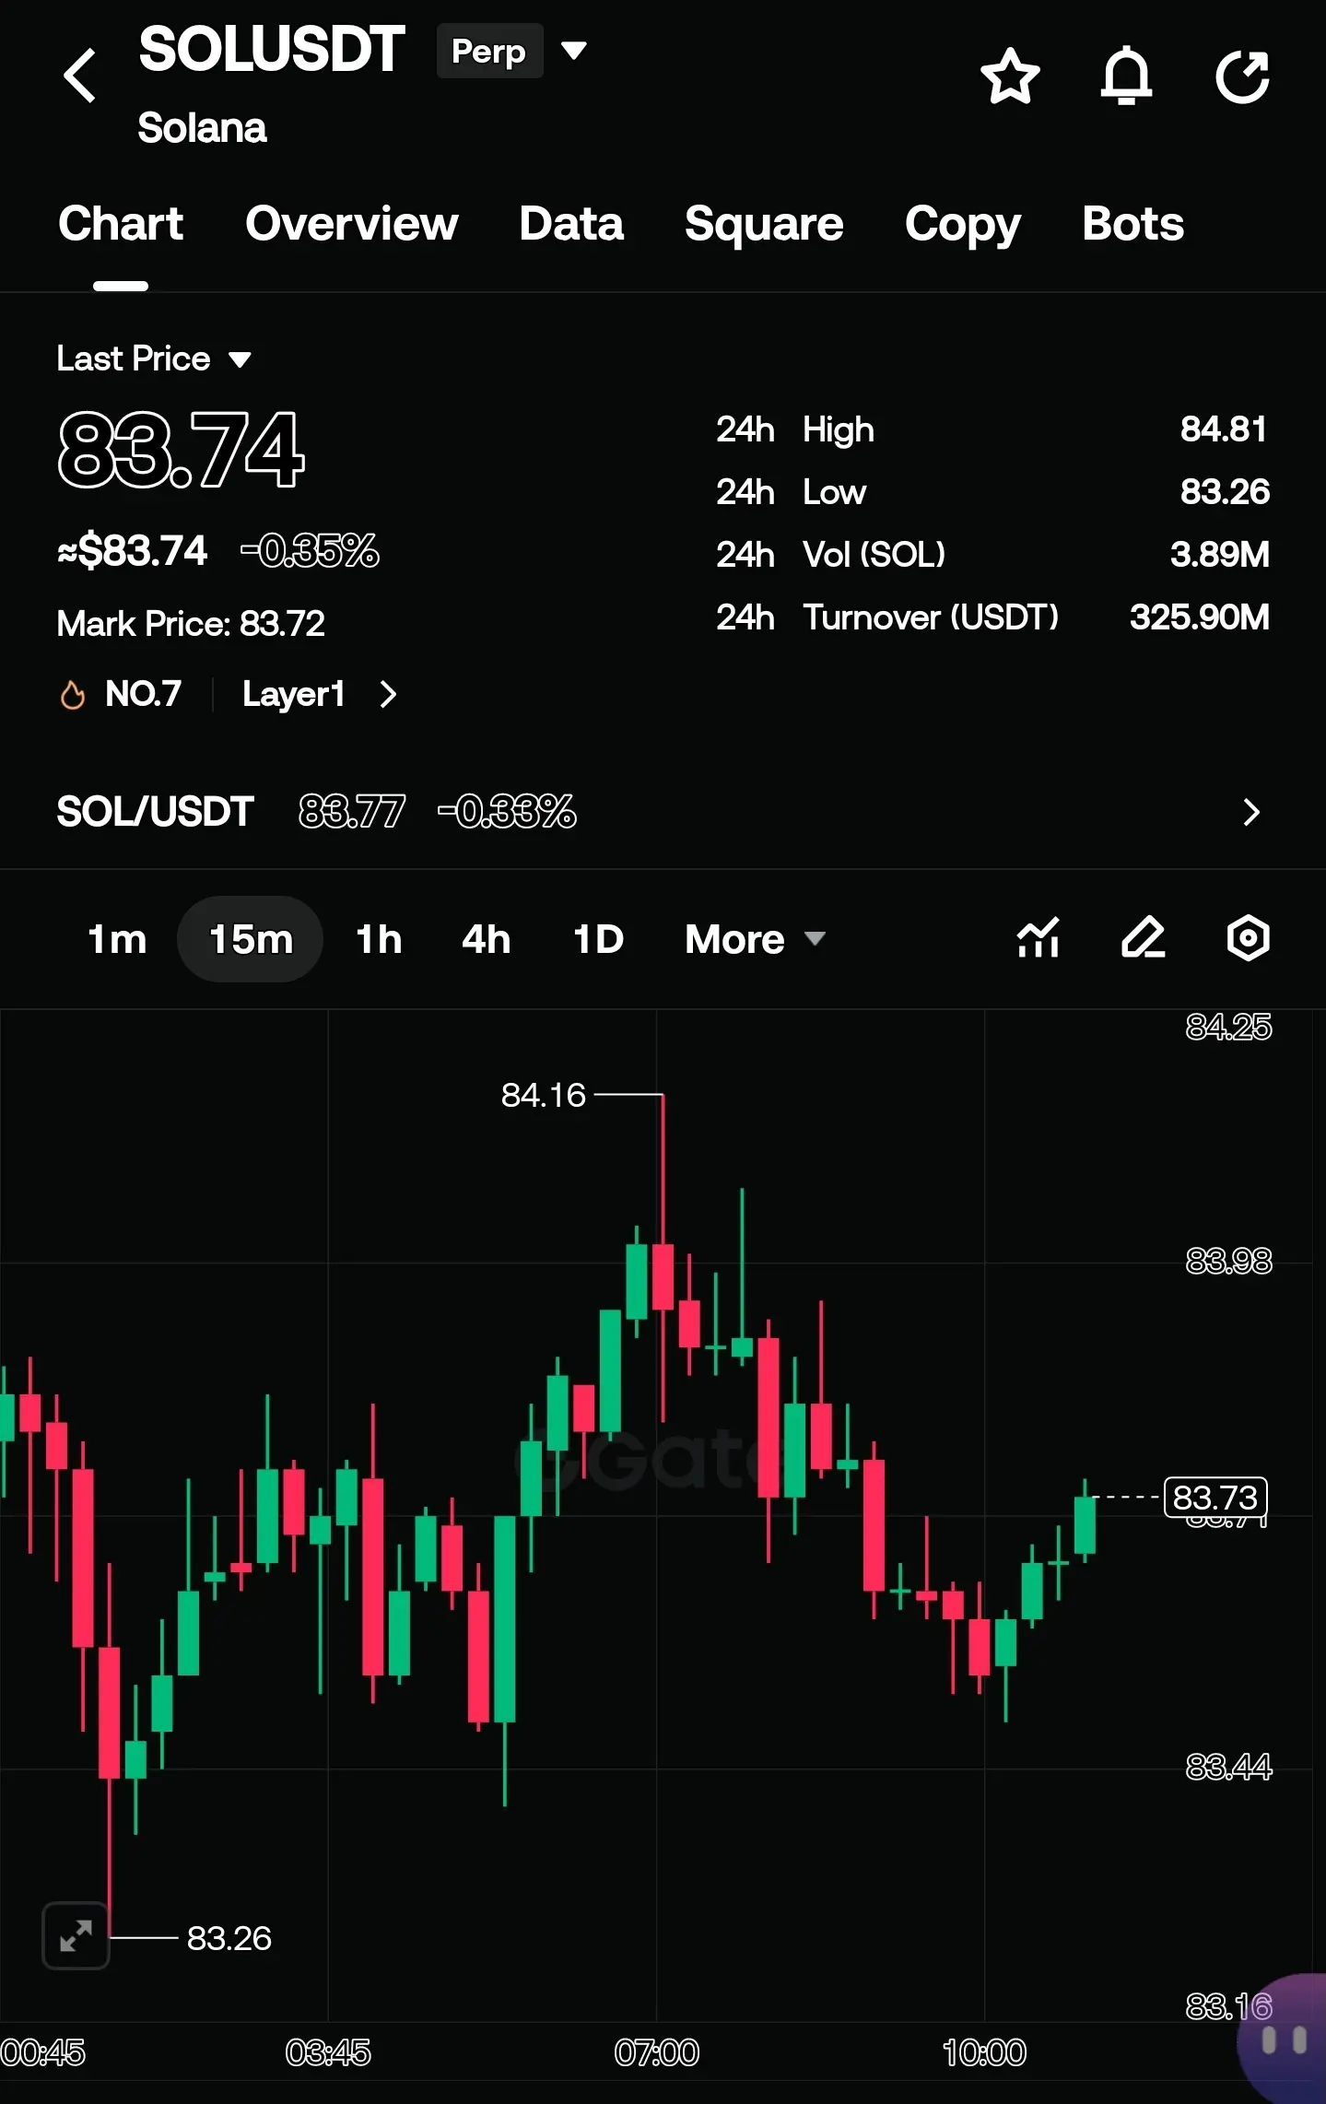Tap the share icon in header
Image resolution: width=1326 pixels, height=2104 pixels.
1243,76
